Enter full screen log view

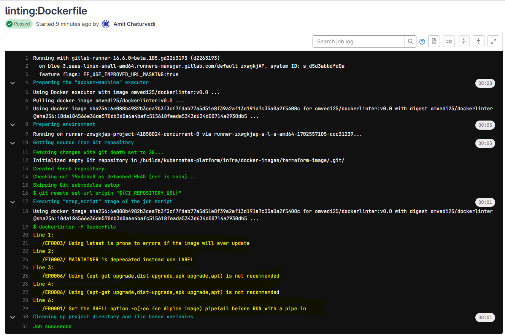493,41
